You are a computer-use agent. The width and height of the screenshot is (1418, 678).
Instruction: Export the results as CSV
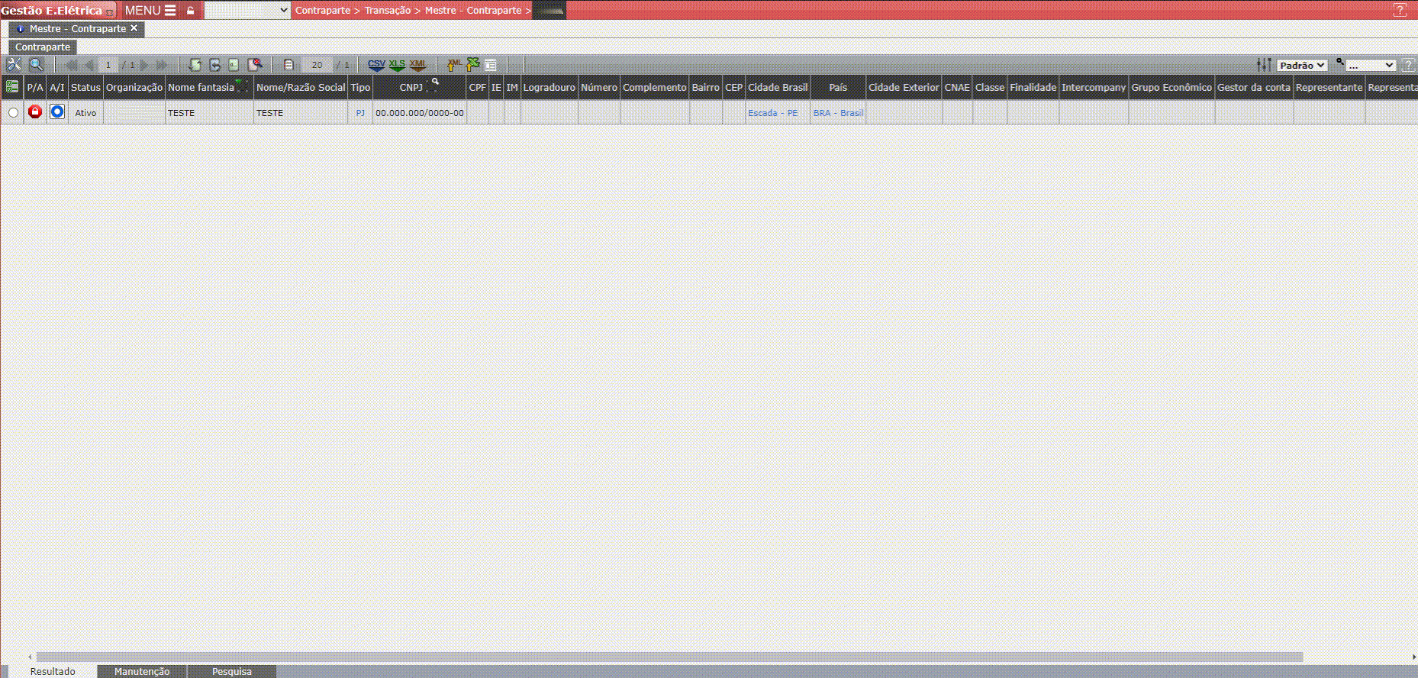376,65
